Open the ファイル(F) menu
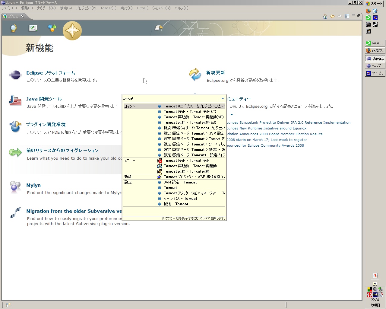Screen dimensions: 386x309 (x=9, y=8)
